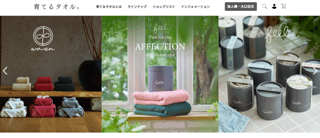Click the pink towel in center slide
Screen dimensions: 320x138
click(x=161, y=97)
